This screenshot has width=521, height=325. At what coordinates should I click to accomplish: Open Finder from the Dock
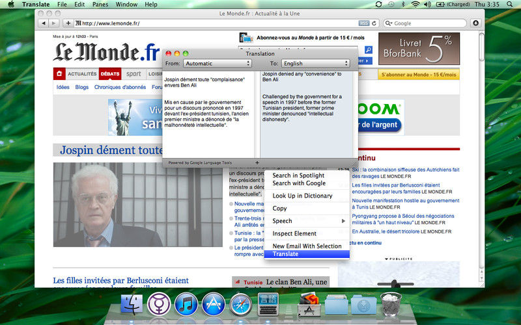pyautogui.click(x=132, y=304)
